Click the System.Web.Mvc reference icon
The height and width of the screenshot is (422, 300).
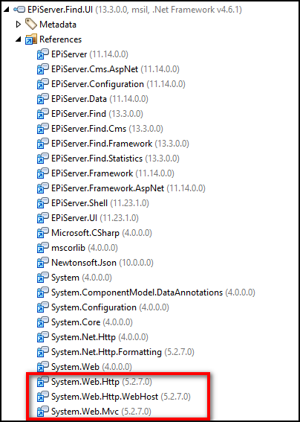click(x=43, y=411)
